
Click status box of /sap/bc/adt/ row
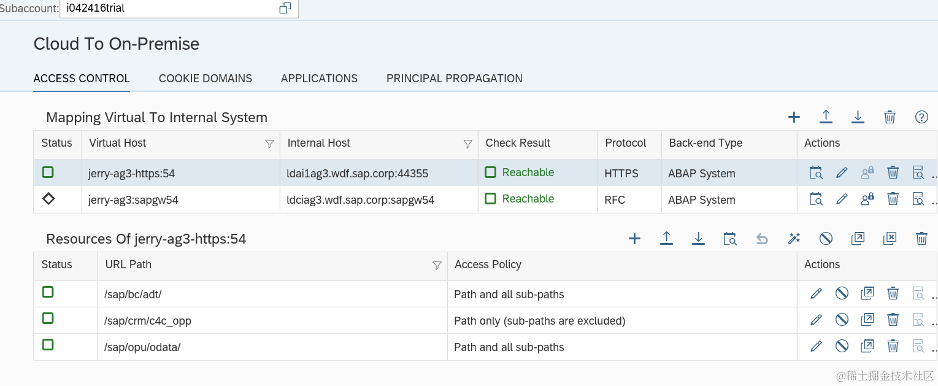point(48,292)
